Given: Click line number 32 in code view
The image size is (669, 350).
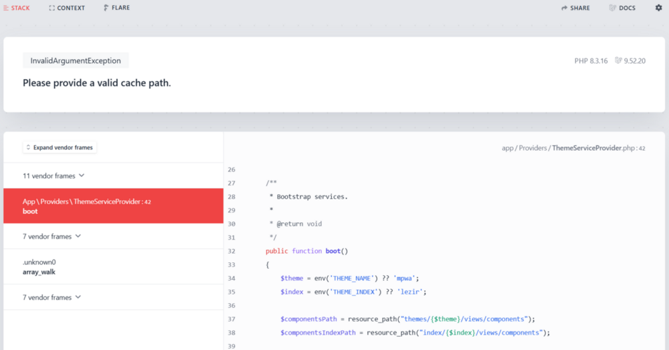Looking at the screenshot, I should pyautogui.click(x=231, y=251).
